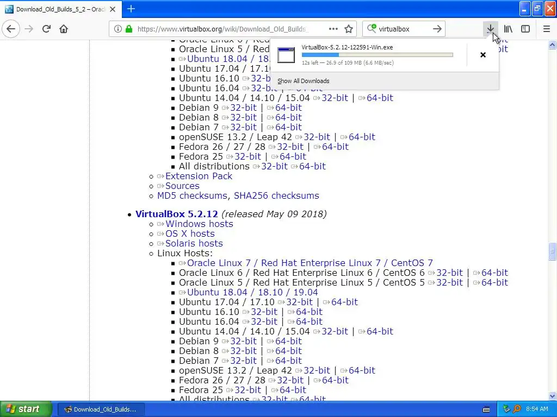Open CentOS 5 32-bit link
557x417 pixels.
point(449,282)
